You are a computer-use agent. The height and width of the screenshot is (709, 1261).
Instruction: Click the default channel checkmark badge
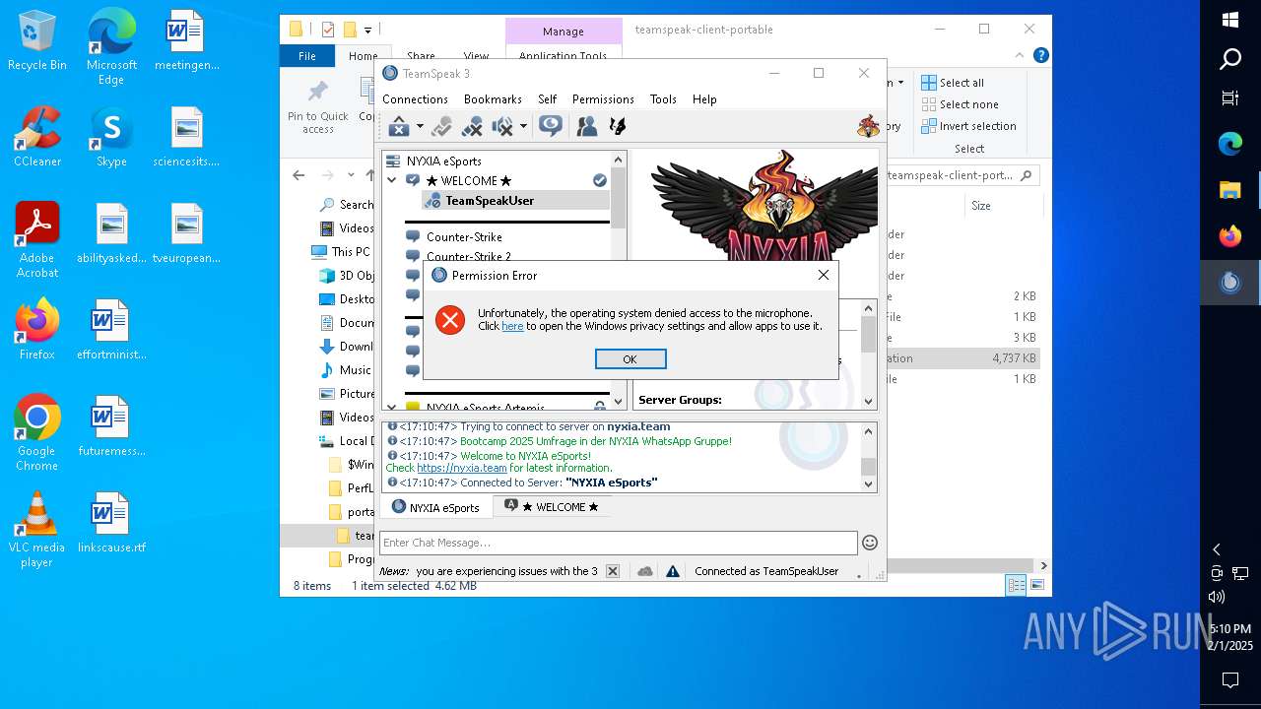coord(599,180)
